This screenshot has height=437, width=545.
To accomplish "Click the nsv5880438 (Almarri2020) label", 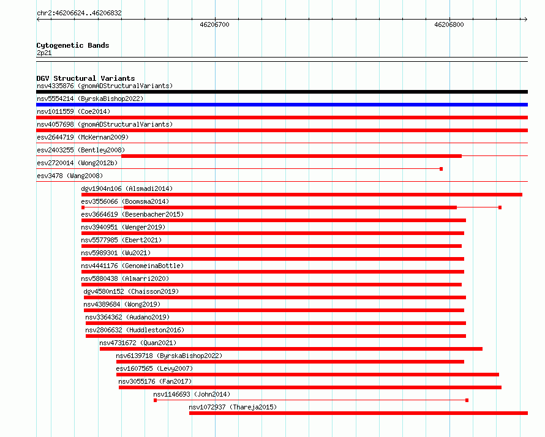I will (x=125, y=278).
